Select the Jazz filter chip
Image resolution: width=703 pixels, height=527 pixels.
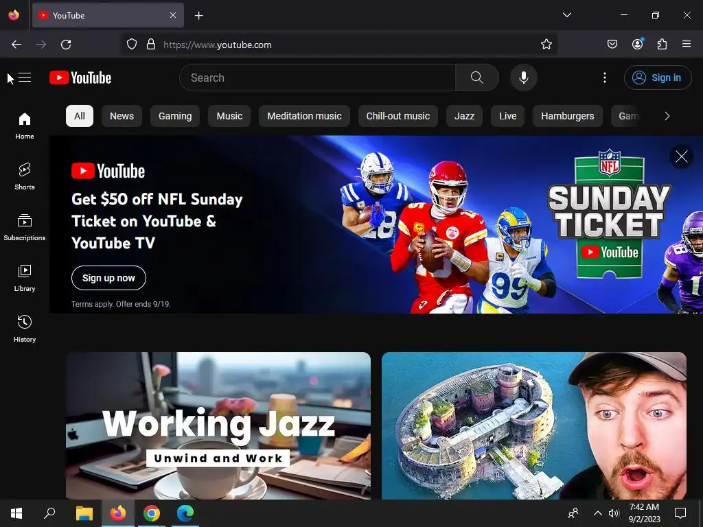pos(465,116)
